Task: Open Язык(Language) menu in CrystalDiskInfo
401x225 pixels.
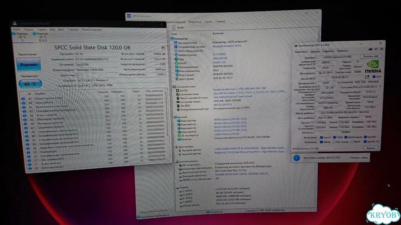Action: pyautogui.click(x=91, y=29)
